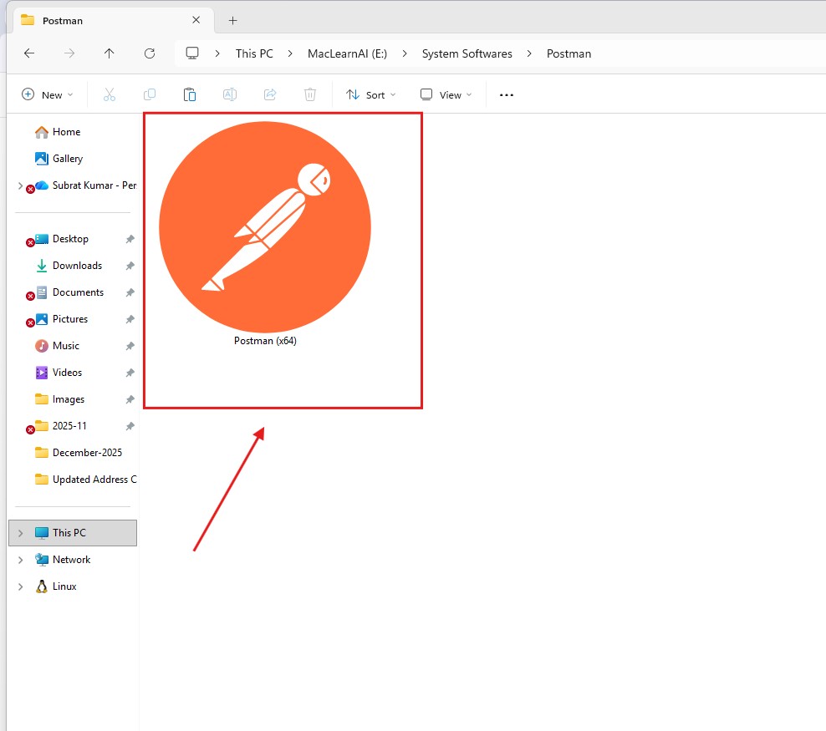Expand the This PC tree node

(20, 533)
